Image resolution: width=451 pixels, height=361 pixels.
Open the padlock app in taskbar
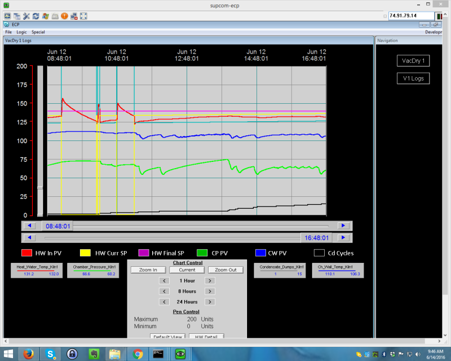tap(72, 354)
